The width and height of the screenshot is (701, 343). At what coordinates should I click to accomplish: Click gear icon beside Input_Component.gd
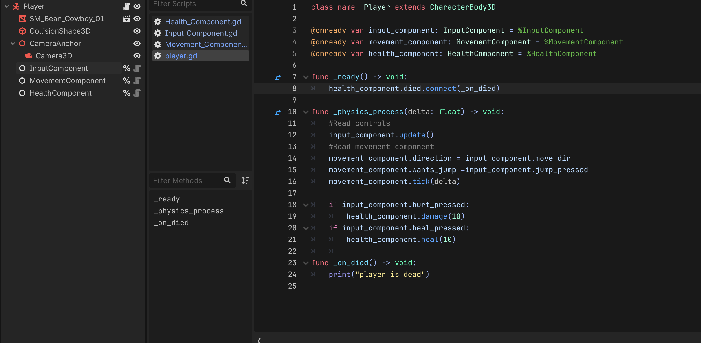tap(158, 33)
